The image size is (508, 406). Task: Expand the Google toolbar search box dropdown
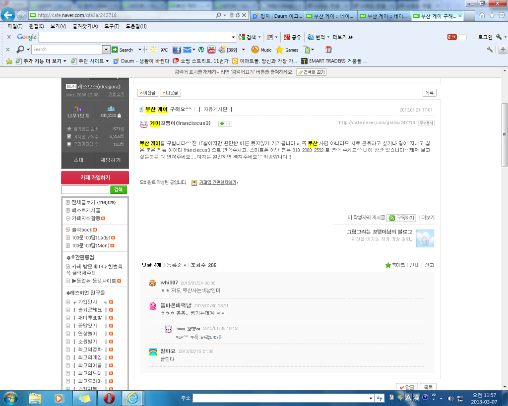point(234,37)
